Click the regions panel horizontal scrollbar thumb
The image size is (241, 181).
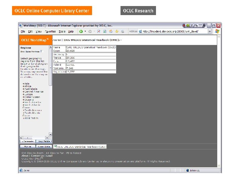pyautogui.click(x=28, y=138)
